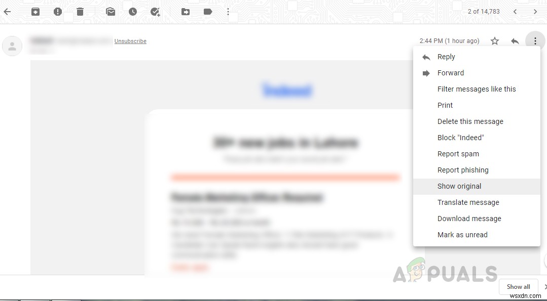The image size is (547, 301).
Task: Go to older message arrow
Action: [x=535, y=12]
